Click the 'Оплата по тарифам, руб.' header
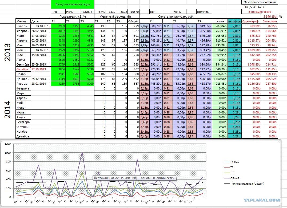 176,17
